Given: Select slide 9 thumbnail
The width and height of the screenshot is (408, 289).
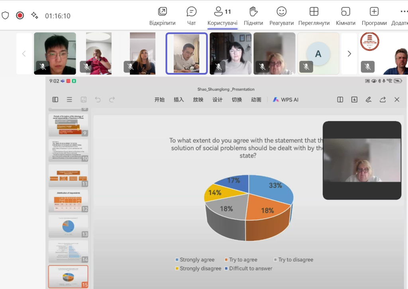Looking at the screenshot, I should click(x=68, y=125).
